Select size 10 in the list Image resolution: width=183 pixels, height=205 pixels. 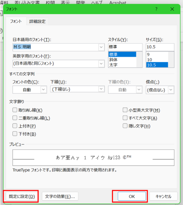[x=157, y=60]
